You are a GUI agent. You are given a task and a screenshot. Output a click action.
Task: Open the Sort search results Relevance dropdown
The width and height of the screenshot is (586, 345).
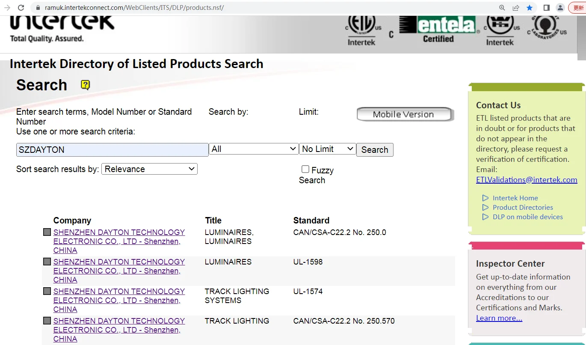pyautogui.click(x=149, y=169)
